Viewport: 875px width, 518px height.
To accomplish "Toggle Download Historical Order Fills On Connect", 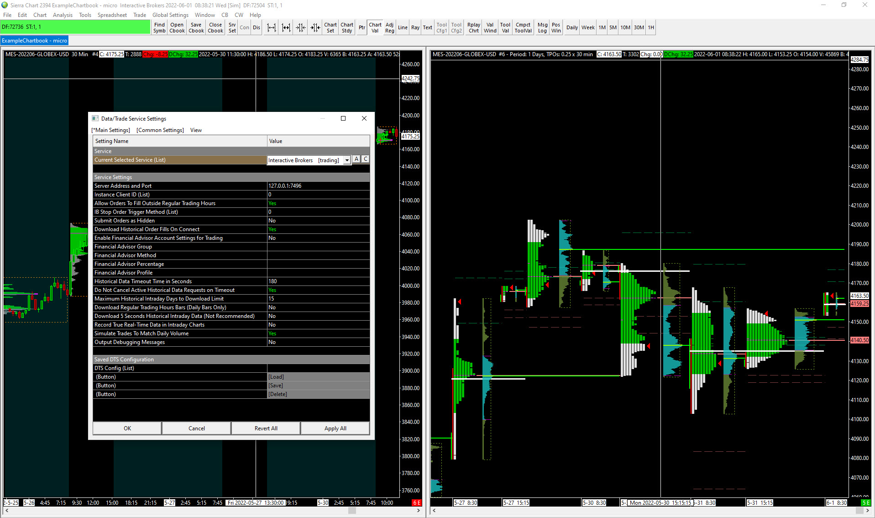I will tap(318, 229).
